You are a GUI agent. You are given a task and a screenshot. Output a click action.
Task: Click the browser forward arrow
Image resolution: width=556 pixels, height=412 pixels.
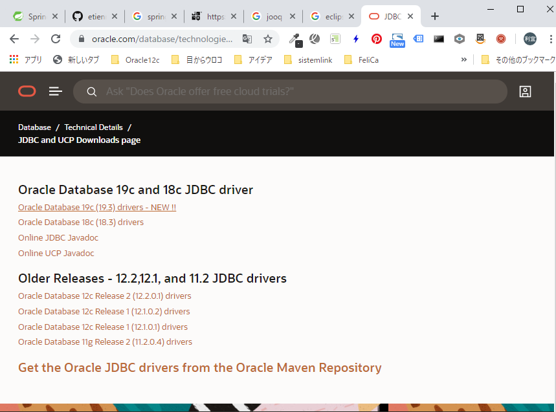[35, 39]
